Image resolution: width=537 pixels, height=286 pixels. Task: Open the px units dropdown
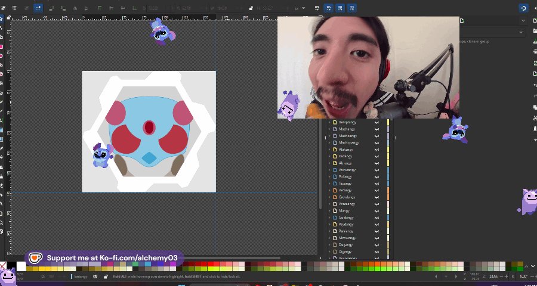tap(300, 8)
